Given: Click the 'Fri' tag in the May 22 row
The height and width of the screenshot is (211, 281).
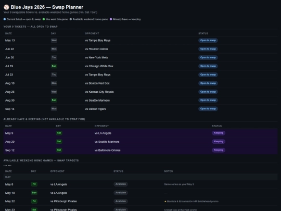Looking at the screenshot, I should 34,201.
